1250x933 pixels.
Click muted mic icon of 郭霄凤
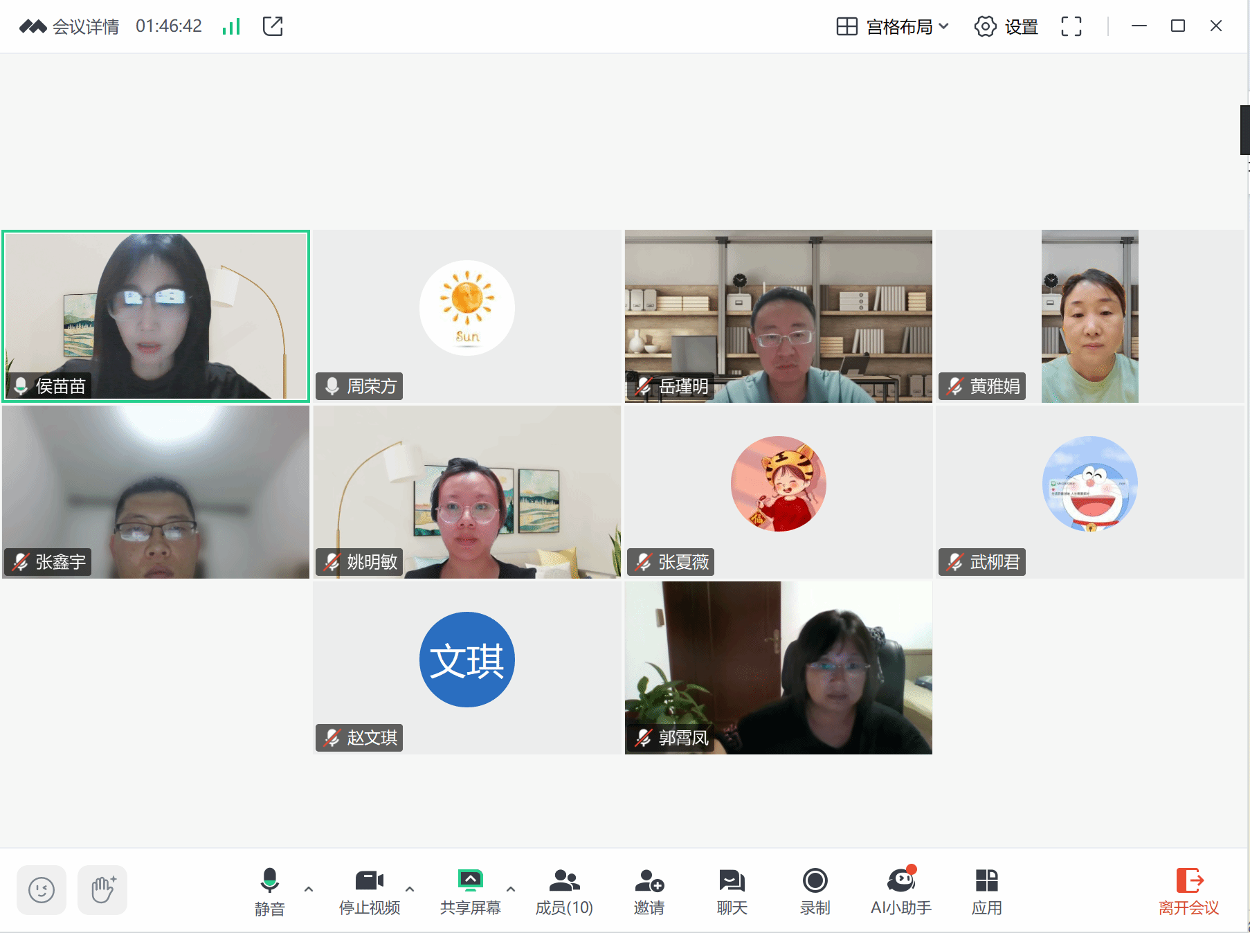644,738
